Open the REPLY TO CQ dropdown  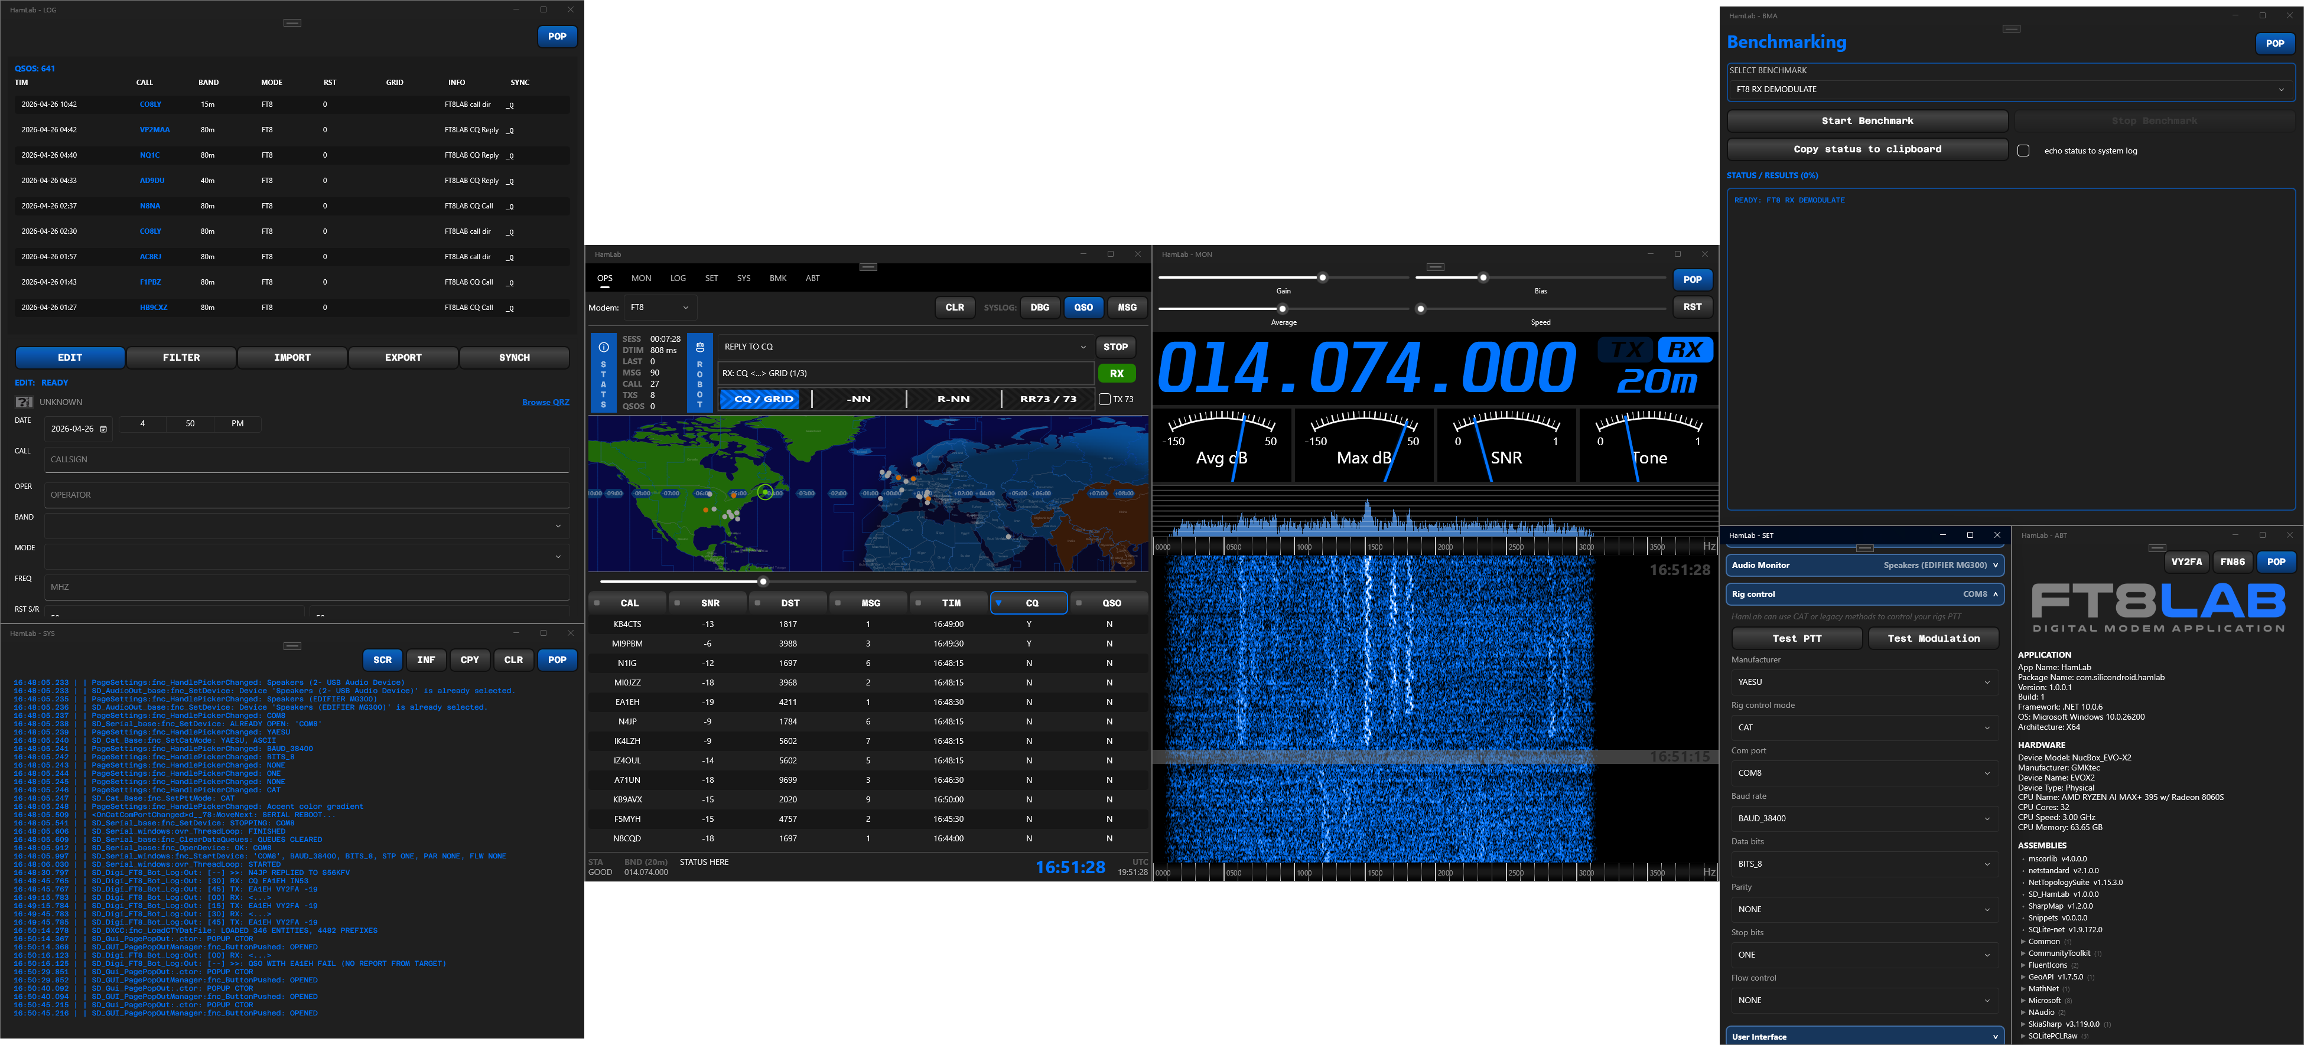pyautogui.click(x=905, y=347)
